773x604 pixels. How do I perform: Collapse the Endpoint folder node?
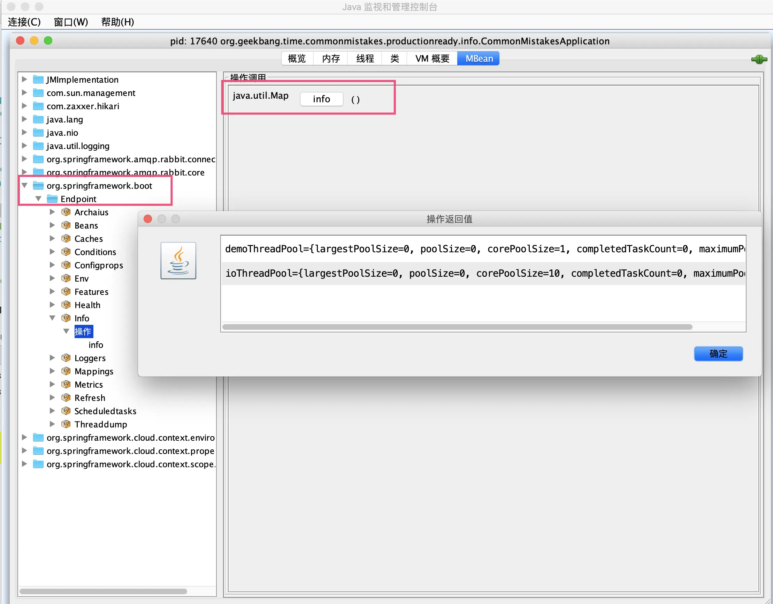point(38,199)
